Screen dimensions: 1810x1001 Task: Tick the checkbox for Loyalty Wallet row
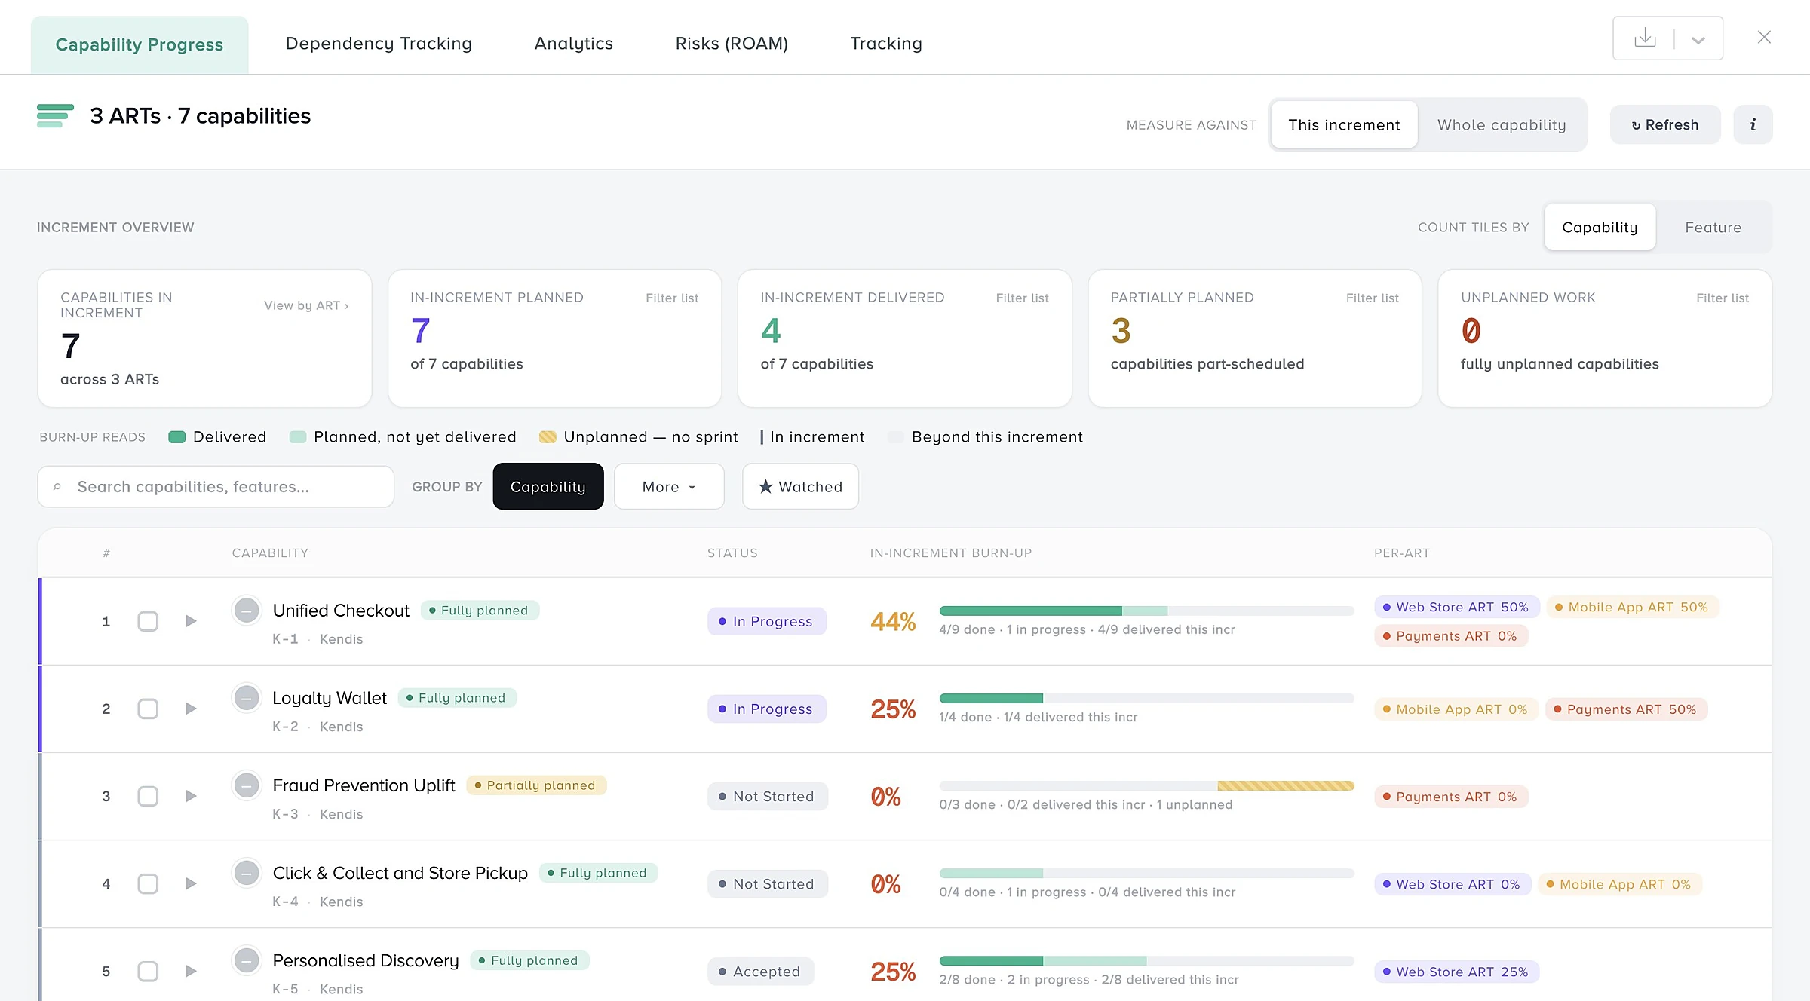coord(148,709)
